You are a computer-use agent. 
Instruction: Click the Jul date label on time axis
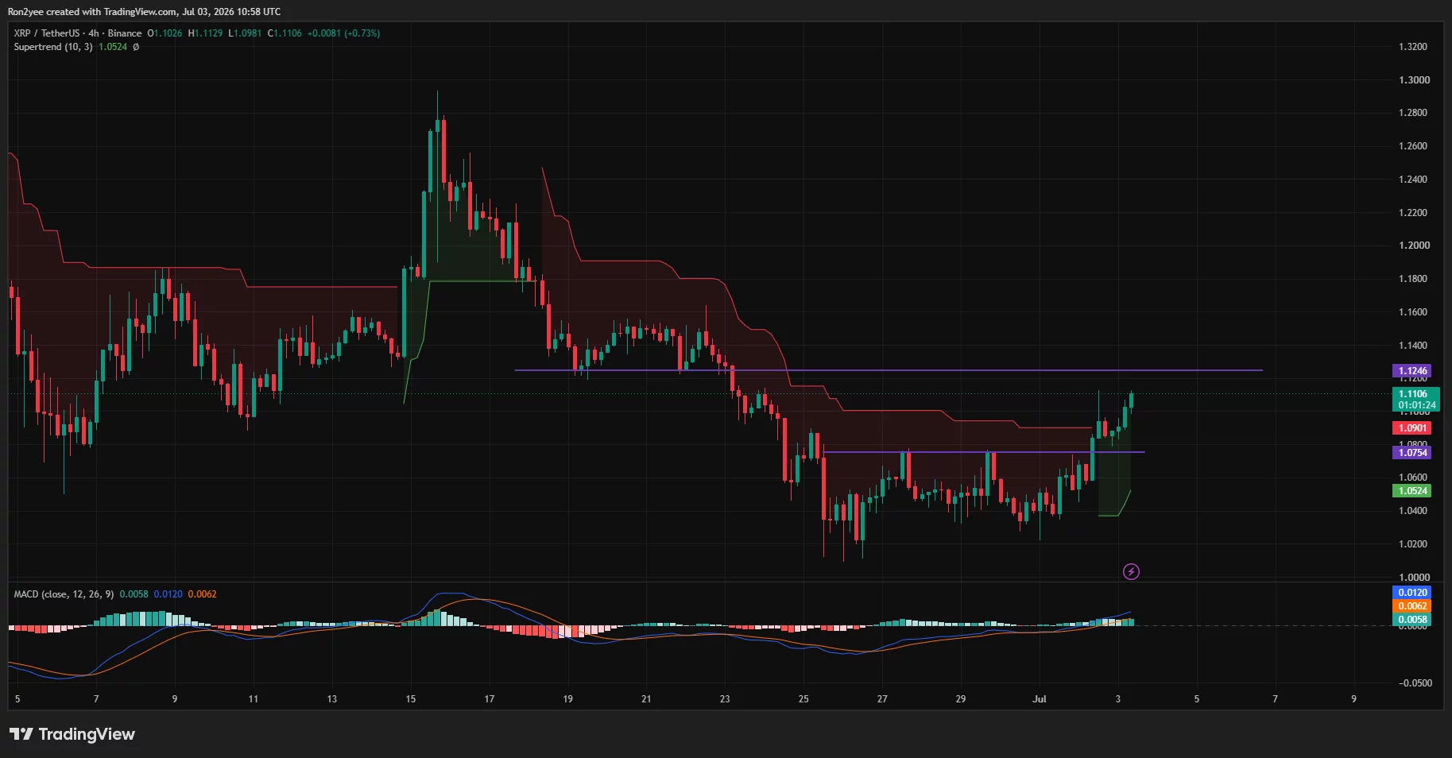1039,699
